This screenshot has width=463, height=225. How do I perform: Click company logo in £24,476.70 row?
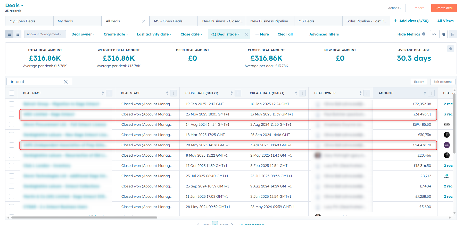tap(447, 145)
